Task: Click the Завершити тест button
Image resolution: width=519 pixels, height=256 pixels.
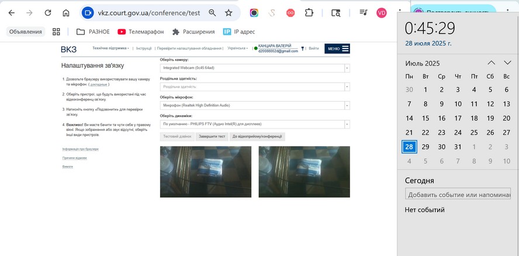Action: coord(212,137)
